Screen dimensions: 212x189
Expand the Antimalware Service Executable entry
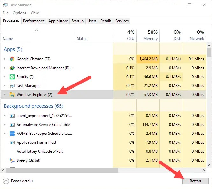[x=4, y=125]
